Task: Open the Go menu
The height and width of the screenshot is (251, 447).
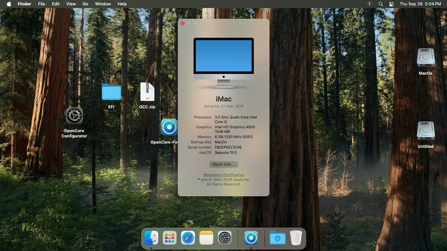Action: click(85, 4)
